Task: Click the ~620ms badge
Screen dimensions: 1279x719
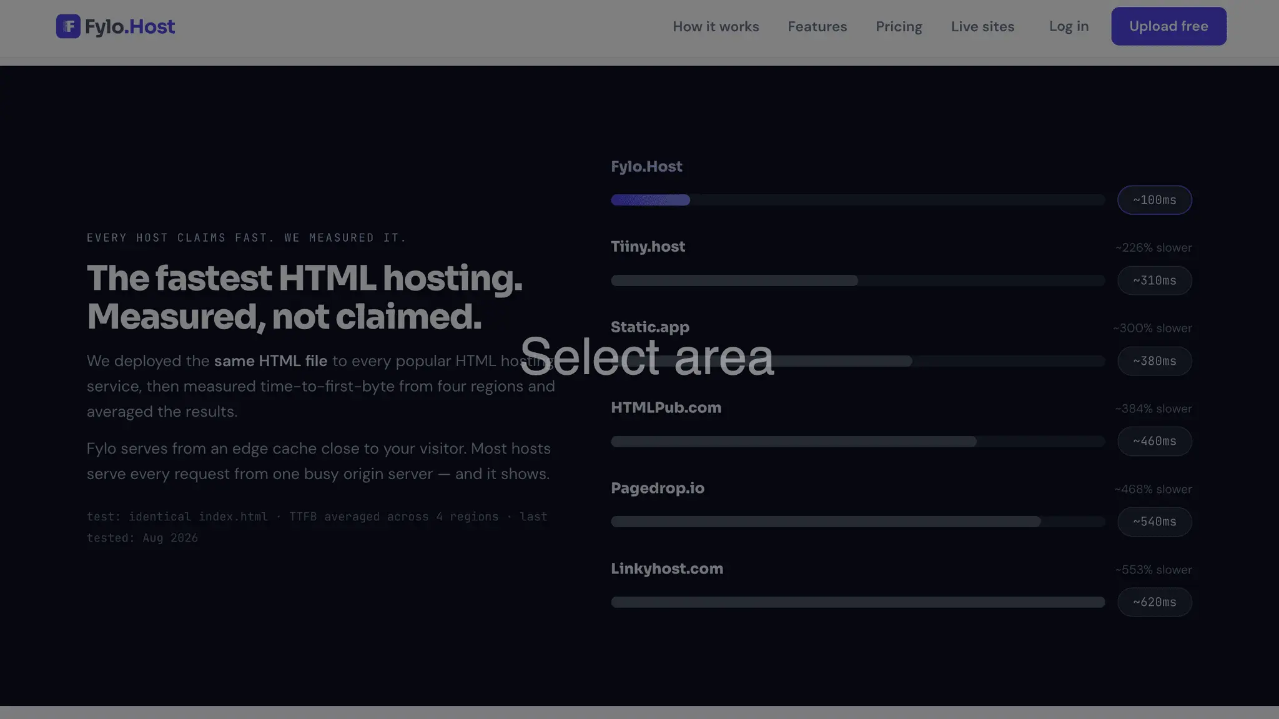Action: point(1155,602)
